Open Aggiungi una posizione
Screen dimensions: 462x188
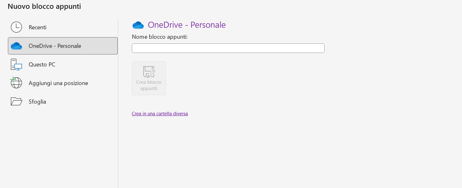(x=58, y=83)
